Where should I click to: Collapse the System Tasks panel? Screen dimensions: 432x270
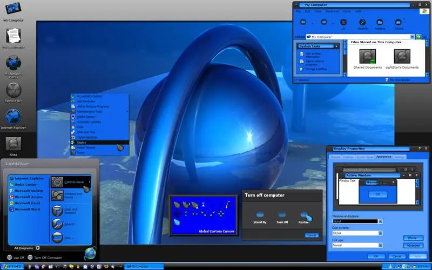click(336, 46)
